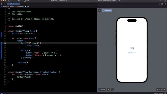Click the "// ContentView.swift" comment
Image resolution: width=167 pixels, height=94 pixels.
(x=19, y=12)
